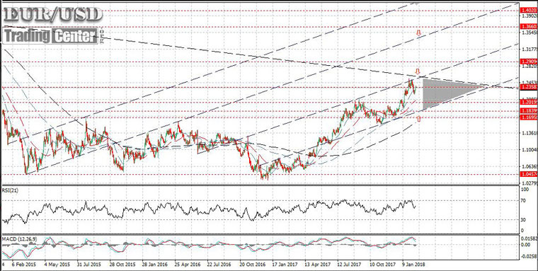Click the 70 level on RSI scale

tap(524, 201)
